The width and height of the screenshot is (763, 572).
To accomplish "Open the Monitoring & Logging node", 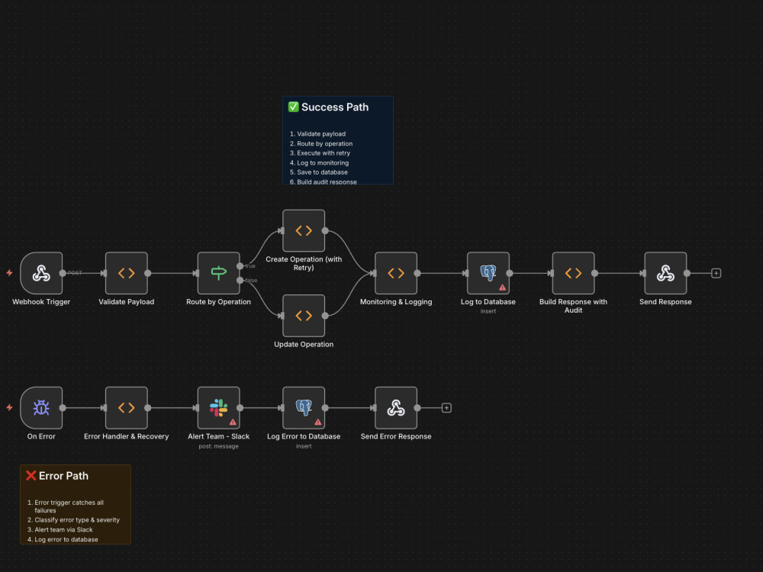I will pos(396,273).
